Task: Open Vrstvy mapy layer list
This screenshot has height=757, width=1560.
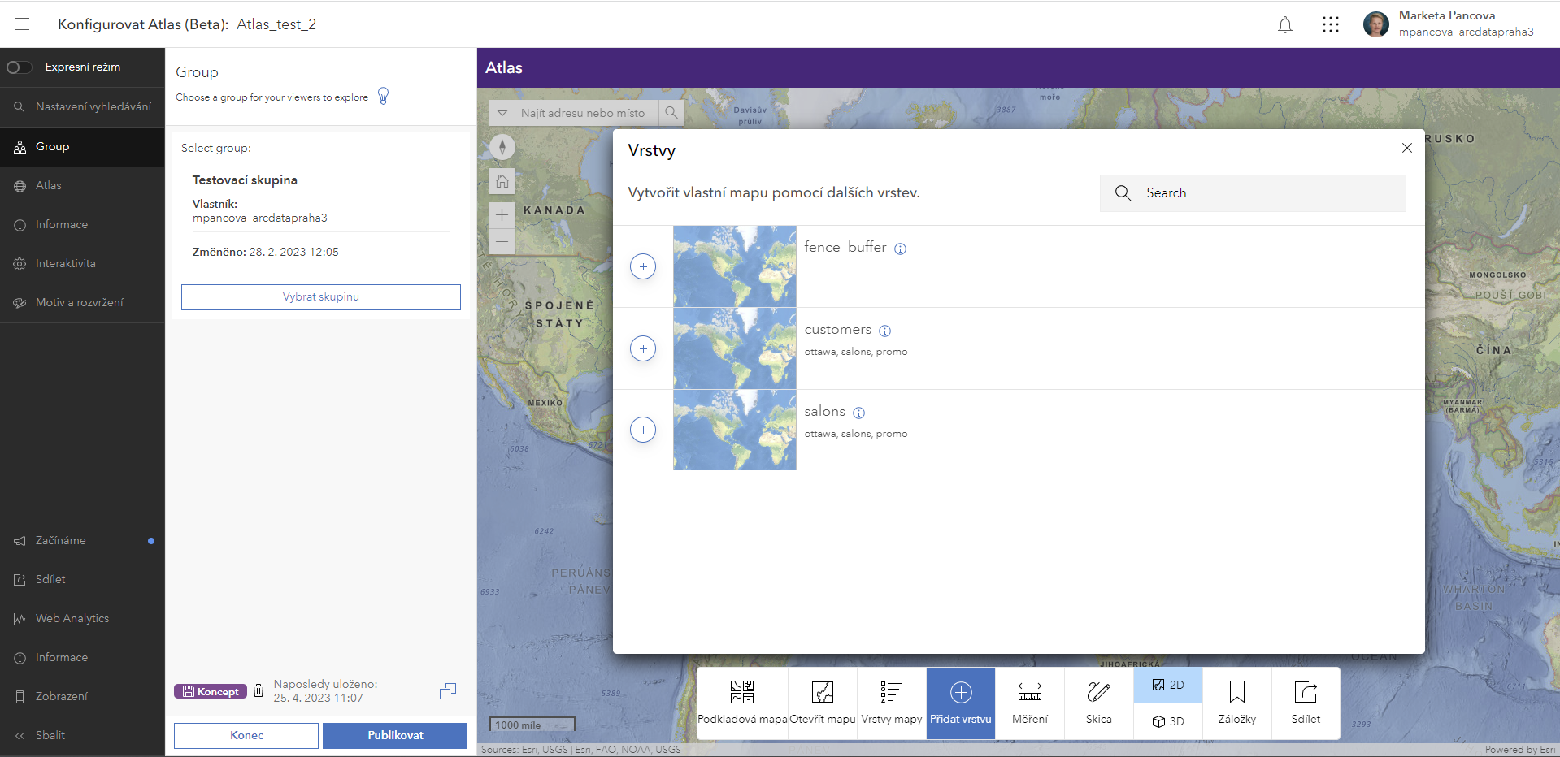Action: [891, 703]
